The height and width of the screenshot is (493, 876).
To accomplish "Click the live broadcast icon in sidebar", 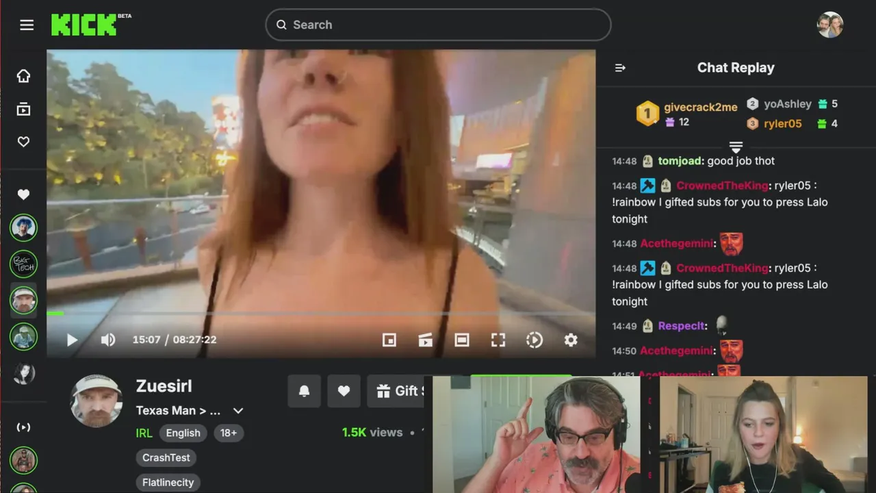I will point(23,427).
